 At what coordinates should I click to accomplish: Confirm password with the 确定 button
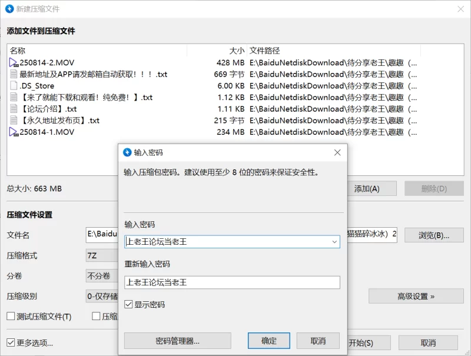[268, 340]
